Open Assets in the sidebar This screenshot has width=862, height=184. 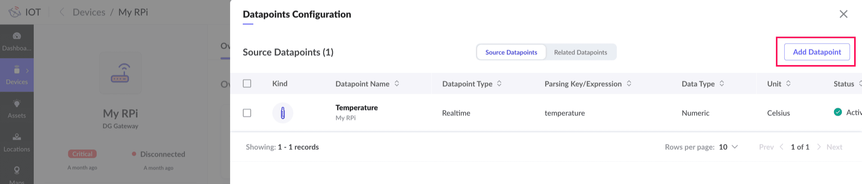[17, 109]
